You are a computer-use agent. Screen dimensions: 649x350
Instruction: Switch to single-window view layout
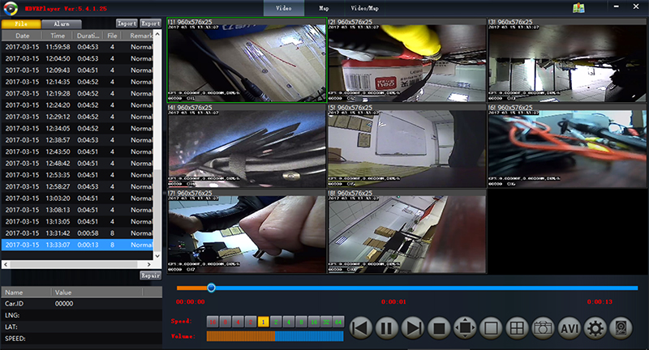click(490, 328)
